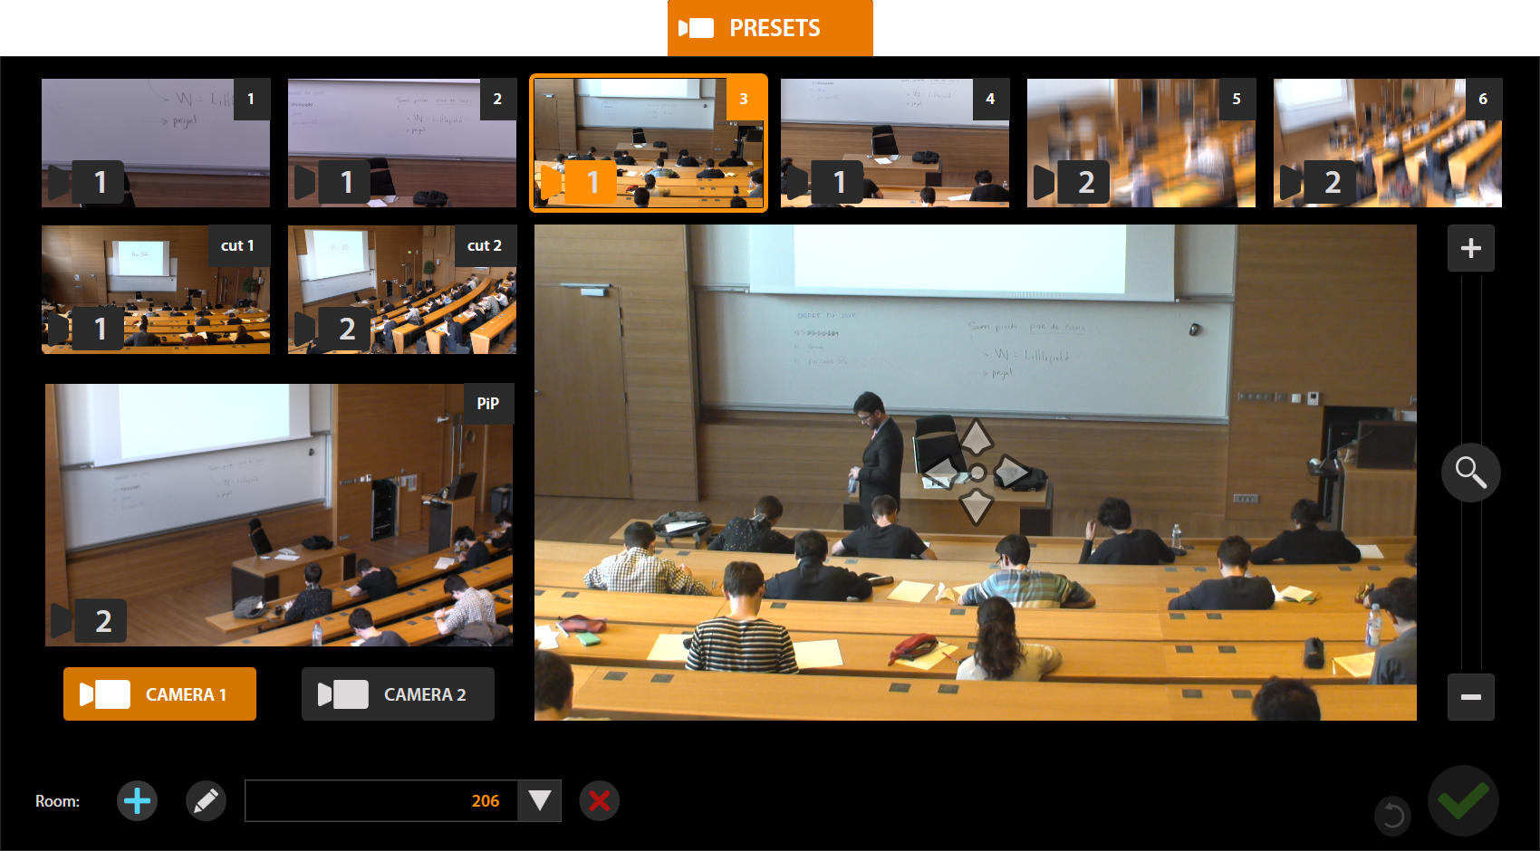Image resolution: width=1540 pixels, height=851 pixels.
Task: Delete room with red X icon
Action: click(x=599, y=801)
